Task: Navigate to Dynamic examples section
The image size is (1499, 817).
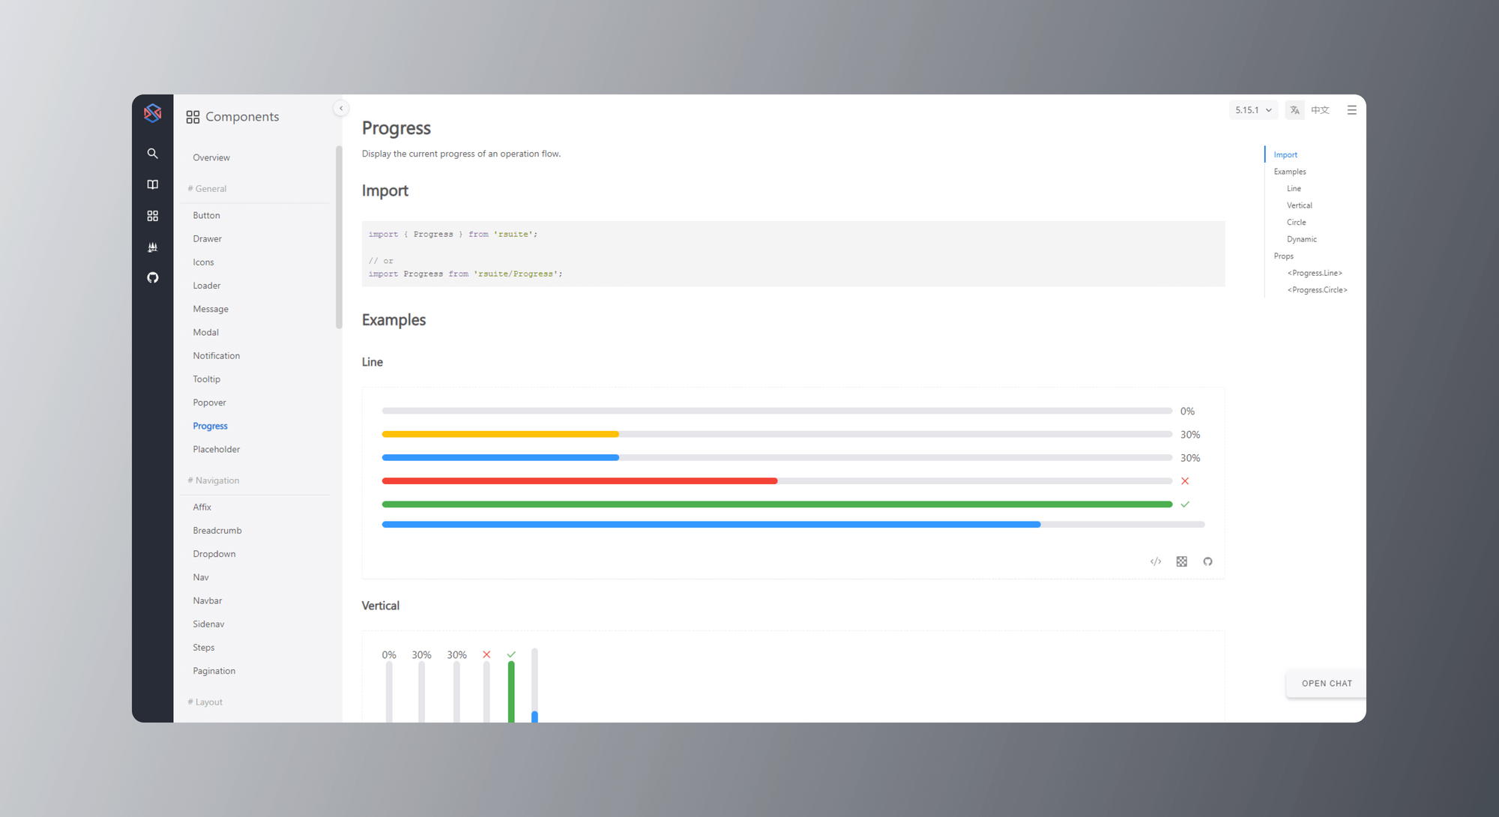Action: click(x=1302, y=238)
